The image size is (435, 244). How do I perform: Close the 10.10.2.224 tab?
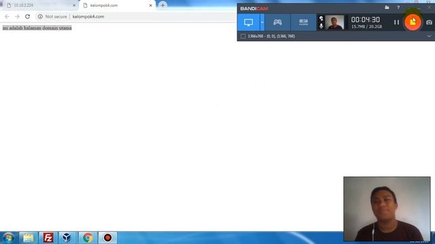(74, 5)
